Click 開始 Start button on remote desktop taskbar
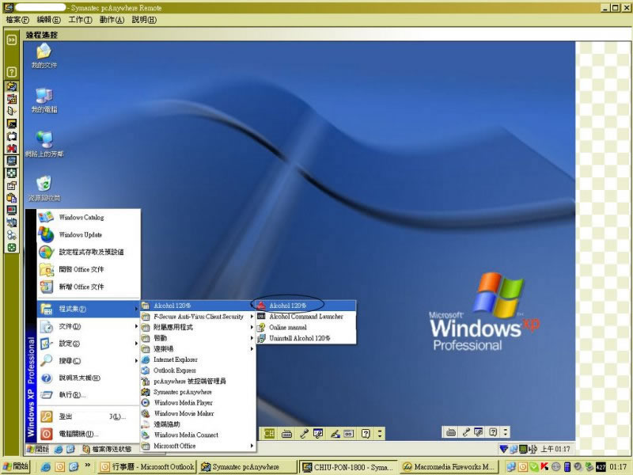 pyautogui.click(x=38, y=449)
